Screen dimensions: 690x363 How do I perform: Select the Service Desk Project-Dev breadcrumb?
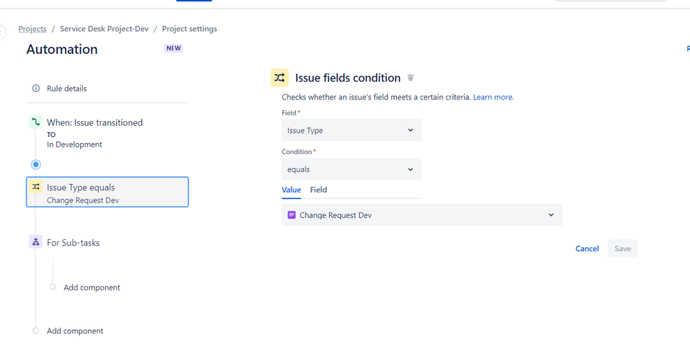point(104,29)
